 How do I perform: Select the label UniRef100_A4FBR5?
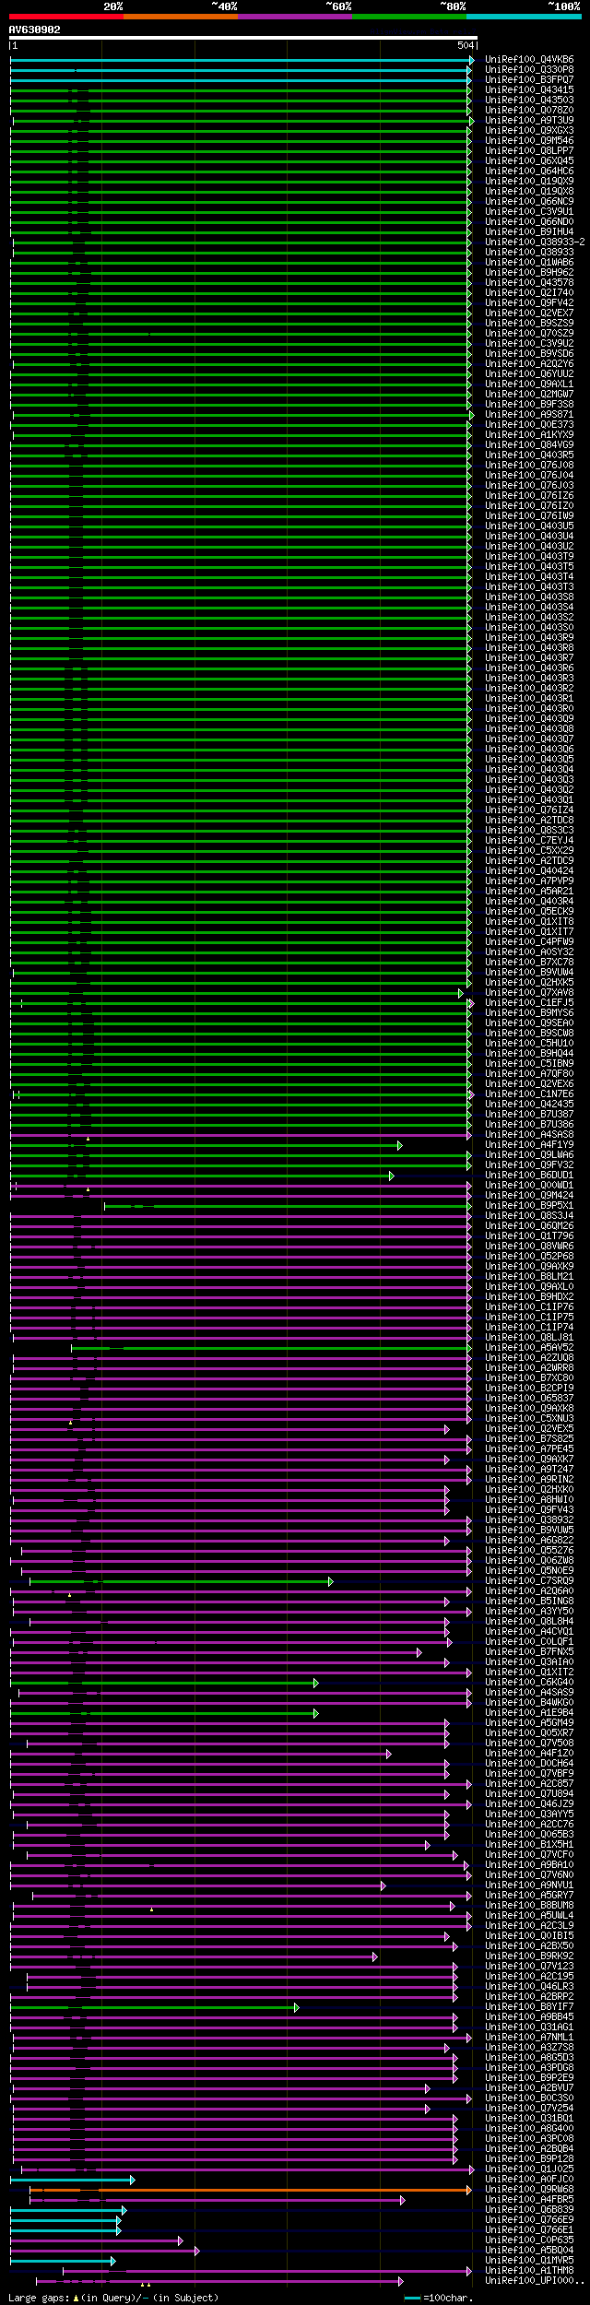pos(529,2200)
